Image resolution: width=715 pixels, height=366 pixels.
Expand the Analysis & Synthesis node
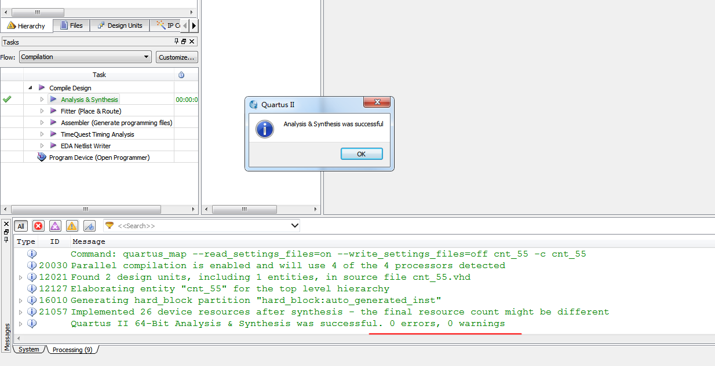click(42, 100)
